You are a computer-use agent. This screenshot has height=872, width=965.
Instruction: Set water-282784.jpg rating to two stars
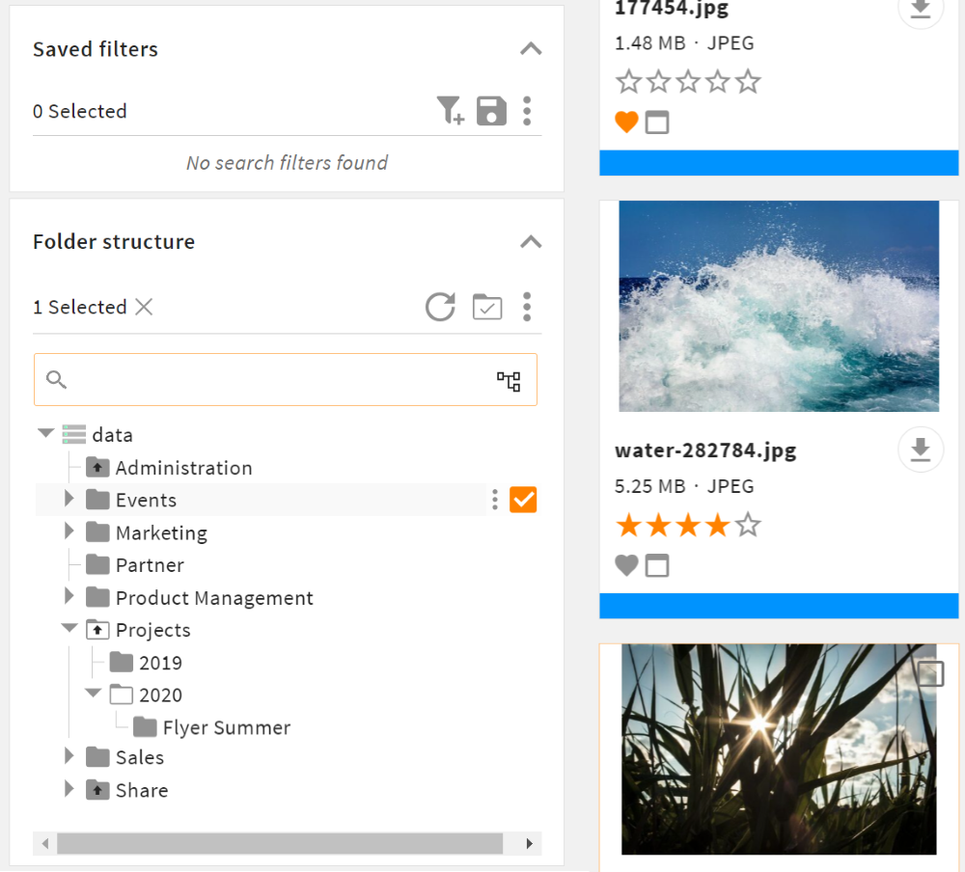click(658, 525)
